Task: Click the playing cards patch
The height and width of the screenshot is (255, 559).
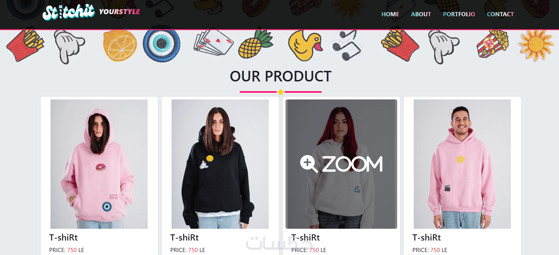Action: point(213,43)
